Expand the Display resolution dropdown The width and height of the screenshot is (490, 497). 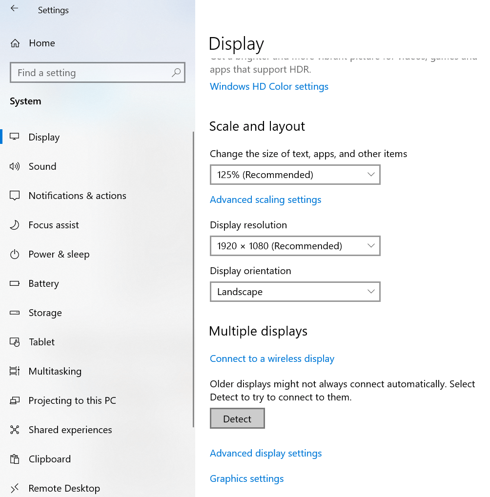(295, 246)
